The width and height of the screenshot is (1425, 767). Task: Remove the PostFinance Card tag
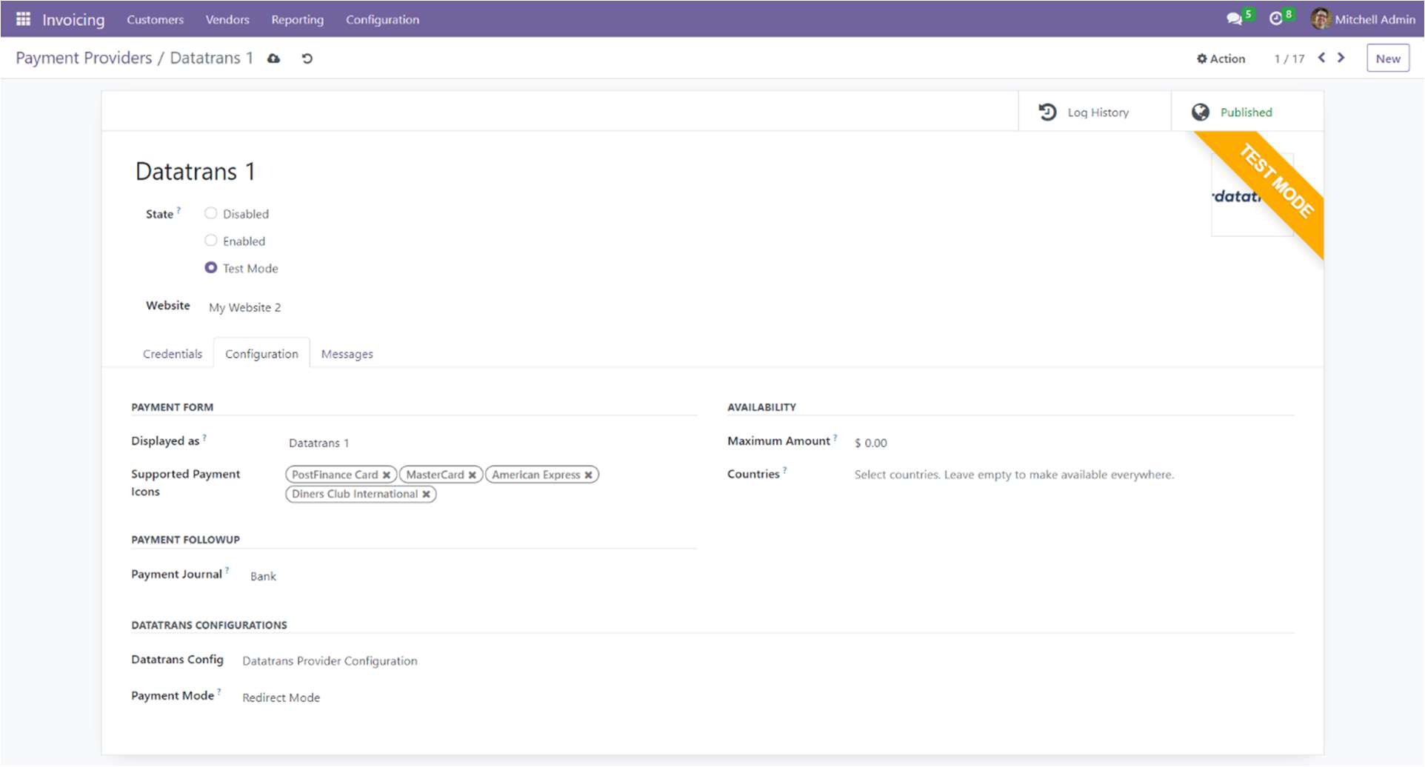[387, 475]
